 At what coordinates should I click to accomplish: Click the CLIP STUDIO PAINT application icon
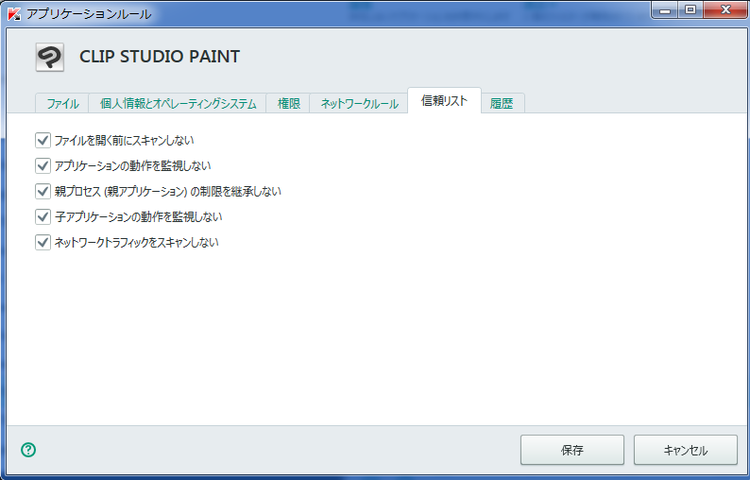pyautogui.click(x=50, y=58)
